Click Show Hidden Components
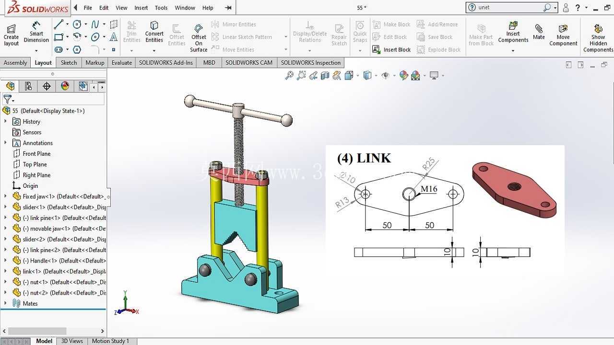 pyautogui.click(x=598, y=38)
